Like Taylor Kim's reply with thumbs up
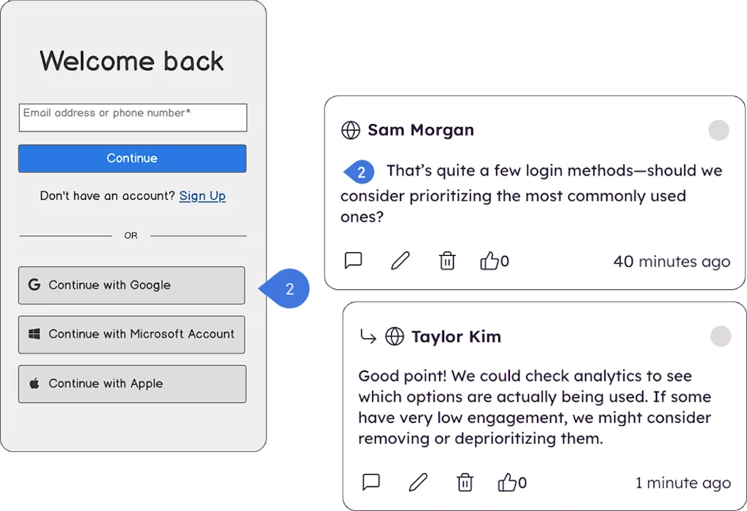The image size is (747, 511). coord(506,482)
